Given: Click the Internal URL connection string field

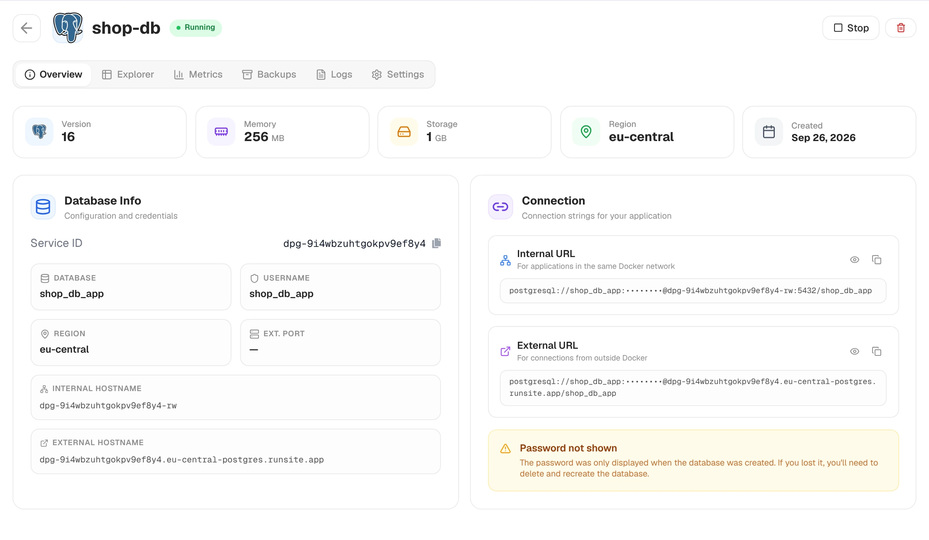Looking at the screenshot, I should 693,291.
